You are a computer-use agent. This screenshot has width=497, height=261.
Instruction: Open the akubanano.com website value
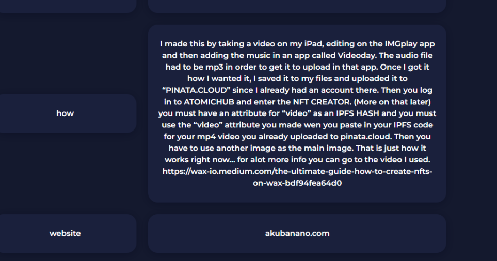tap(297, 234)
